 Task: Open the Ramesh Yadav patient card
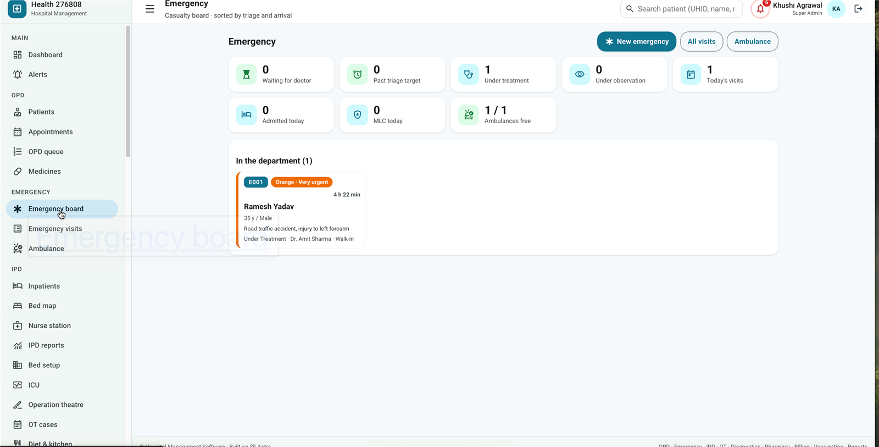[301, 210]
